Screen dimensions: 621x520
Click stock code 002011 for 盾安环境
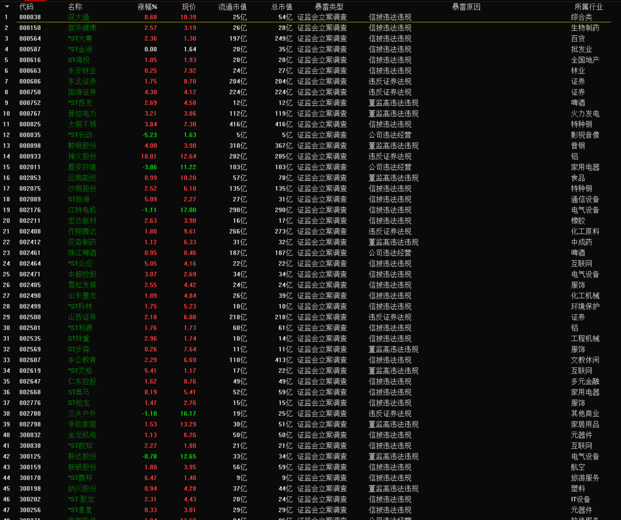[x=30, y=167]
